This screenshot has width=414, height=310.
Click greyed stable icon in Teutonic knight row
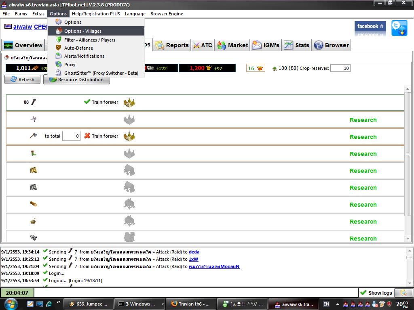pos(129,187)
